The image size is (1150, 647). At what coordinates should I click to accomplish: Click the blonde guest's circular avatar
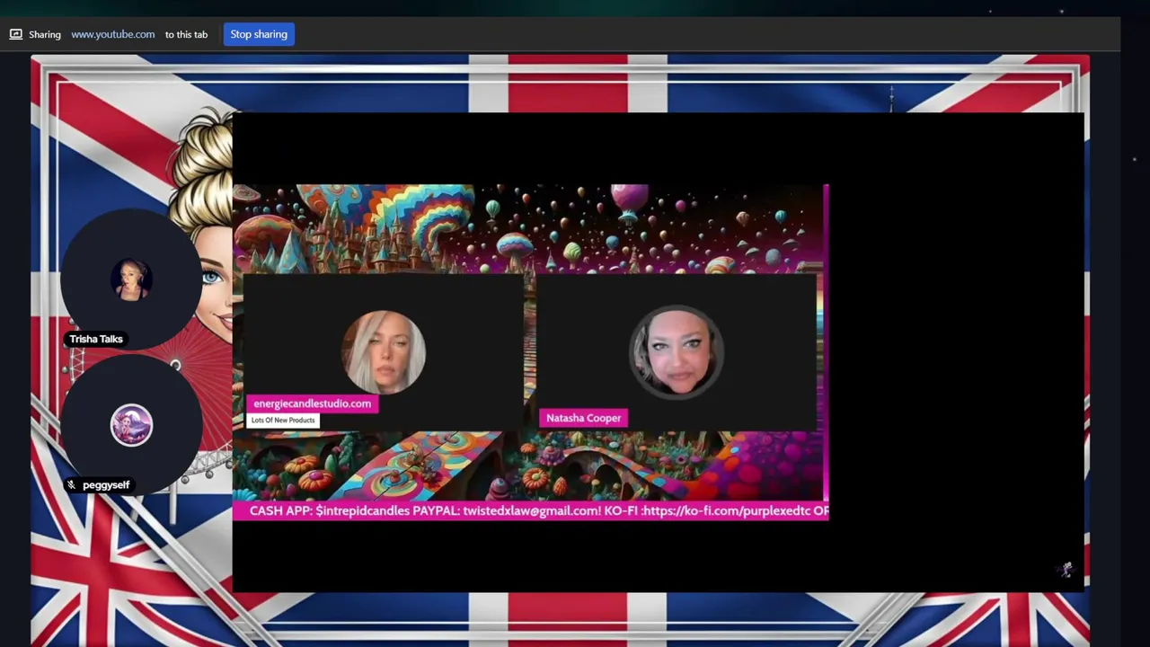click(x=384, y=352)
